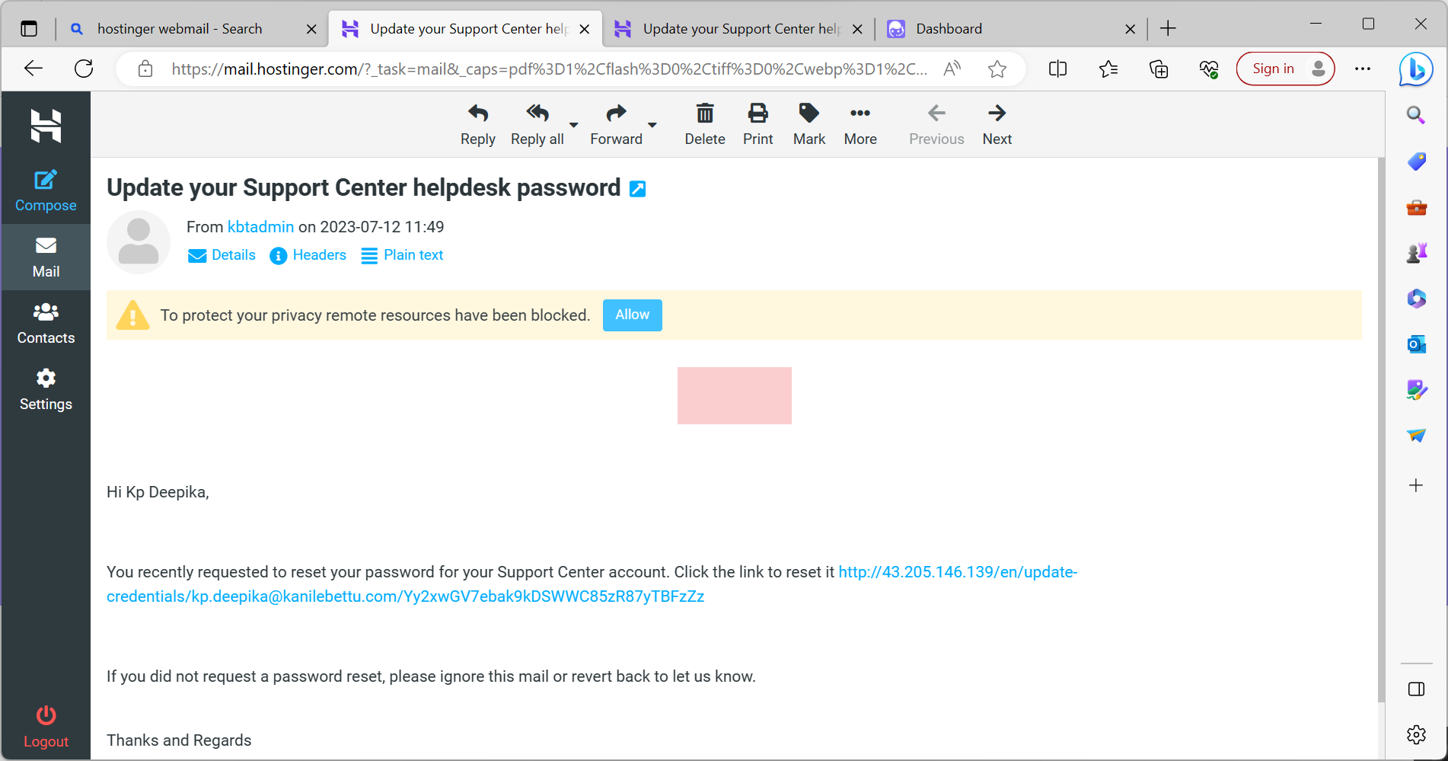
Task: Open sidebar Search tool
Action: 1416,115
